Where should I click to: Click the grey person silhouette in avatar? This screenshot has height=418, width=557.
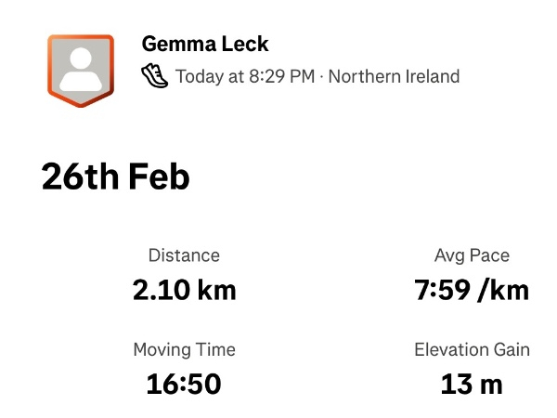point(81,67)
